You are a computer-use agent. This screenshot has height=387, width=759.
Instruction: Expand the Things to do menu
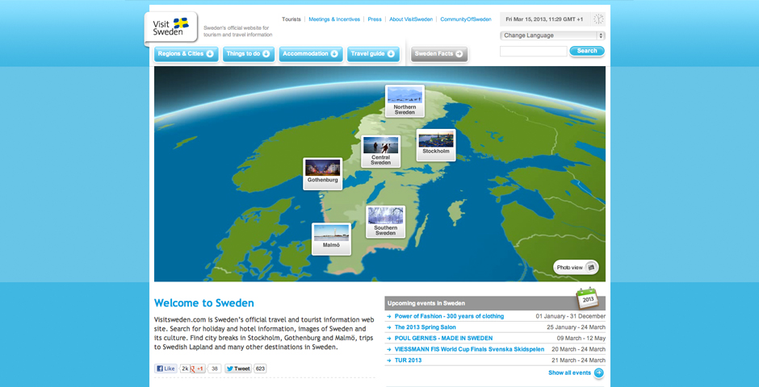(249, 54)
